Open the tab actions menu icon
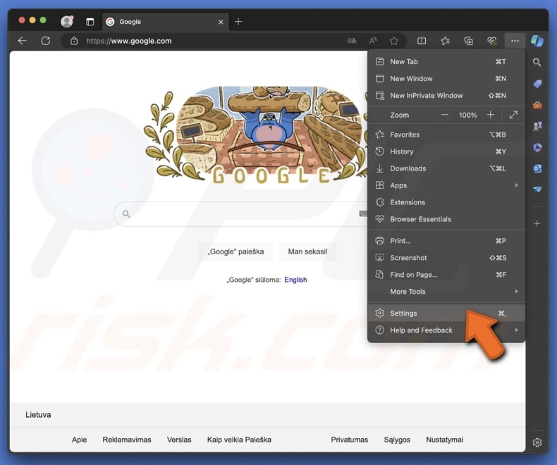The width and height of the screenshot is (557, 465). click(x=90, y=22)
